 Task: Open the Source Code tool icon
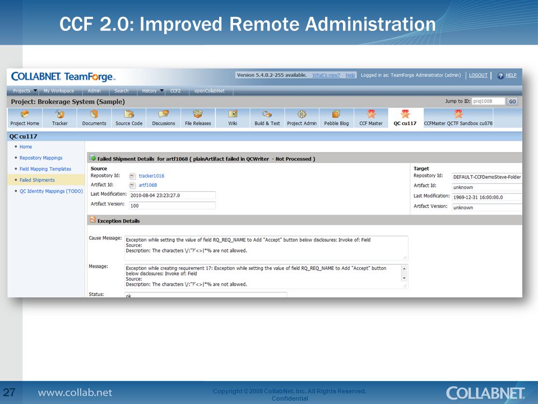click(x=129, y=114)
